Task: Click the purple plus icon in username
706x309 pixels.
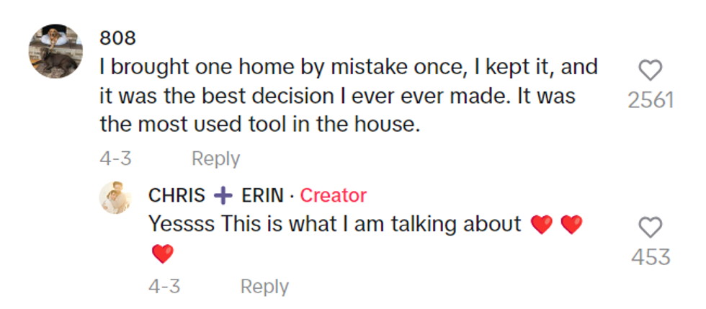Action: (x=223, y=195)
